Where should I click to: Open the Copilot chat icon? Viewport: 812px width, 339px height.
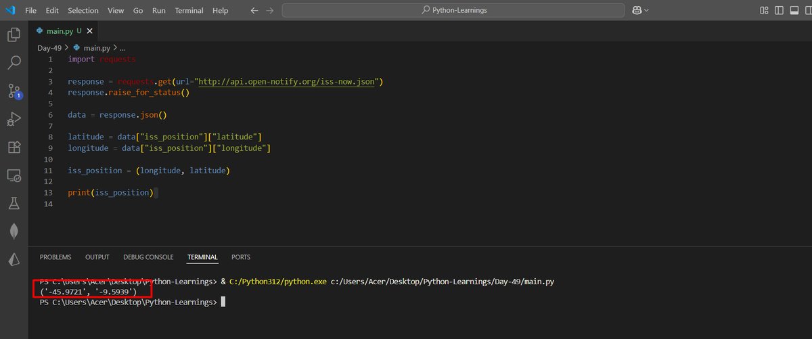[636, 10]
